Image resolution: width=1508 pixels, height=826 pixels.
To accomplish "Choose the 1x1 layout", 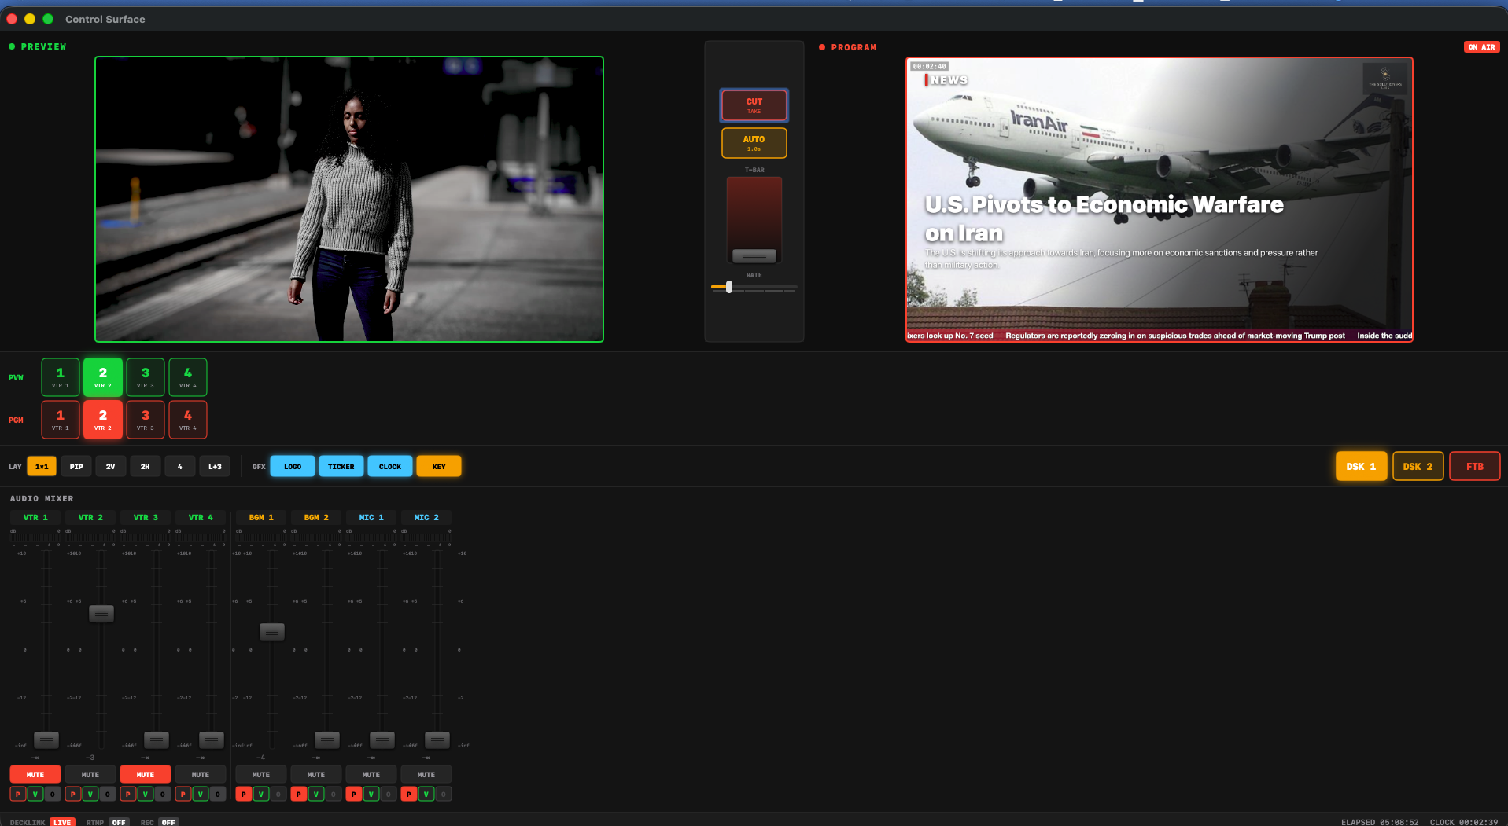I will [42, 466].
